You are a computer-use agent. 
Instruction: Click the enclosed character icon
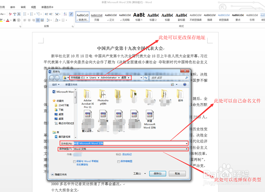pos(19,20)
